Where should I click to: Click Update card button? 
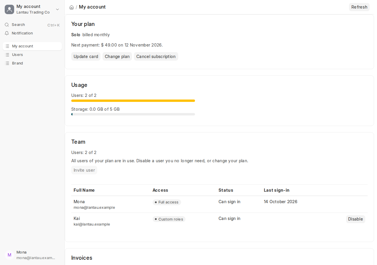click(x=86, y=57)
